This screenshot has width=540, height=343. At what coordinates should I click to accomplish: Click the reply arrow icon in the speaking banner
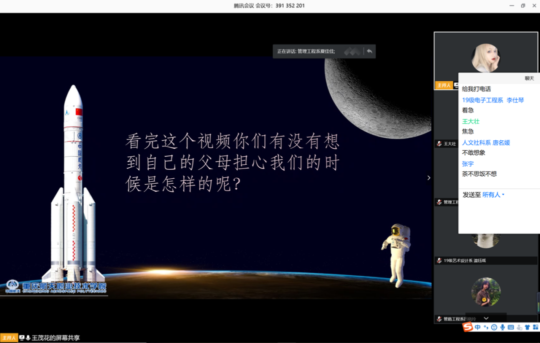369,51
